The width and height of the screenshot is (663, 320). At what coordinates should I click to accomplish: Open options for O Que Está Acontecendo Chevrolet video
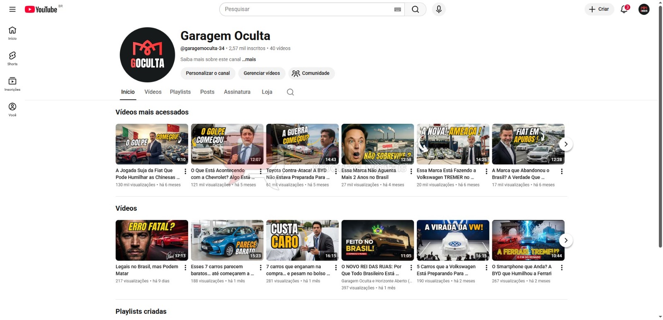[x=261, y=171]
